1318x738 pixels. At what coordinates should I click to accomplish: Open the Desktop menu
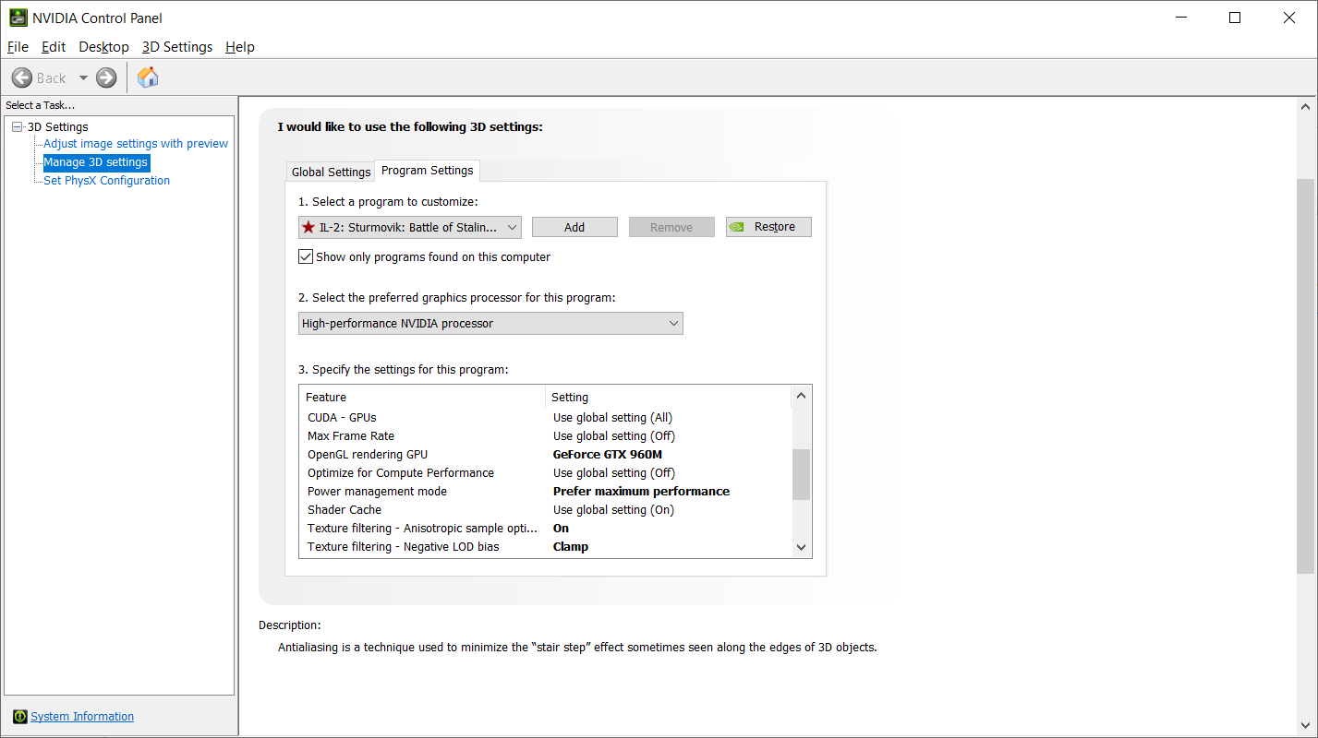pyautogui.click(x=103, y=46)
